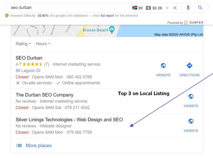Click phone number 079 992 7758

click(x=79, y=132)
